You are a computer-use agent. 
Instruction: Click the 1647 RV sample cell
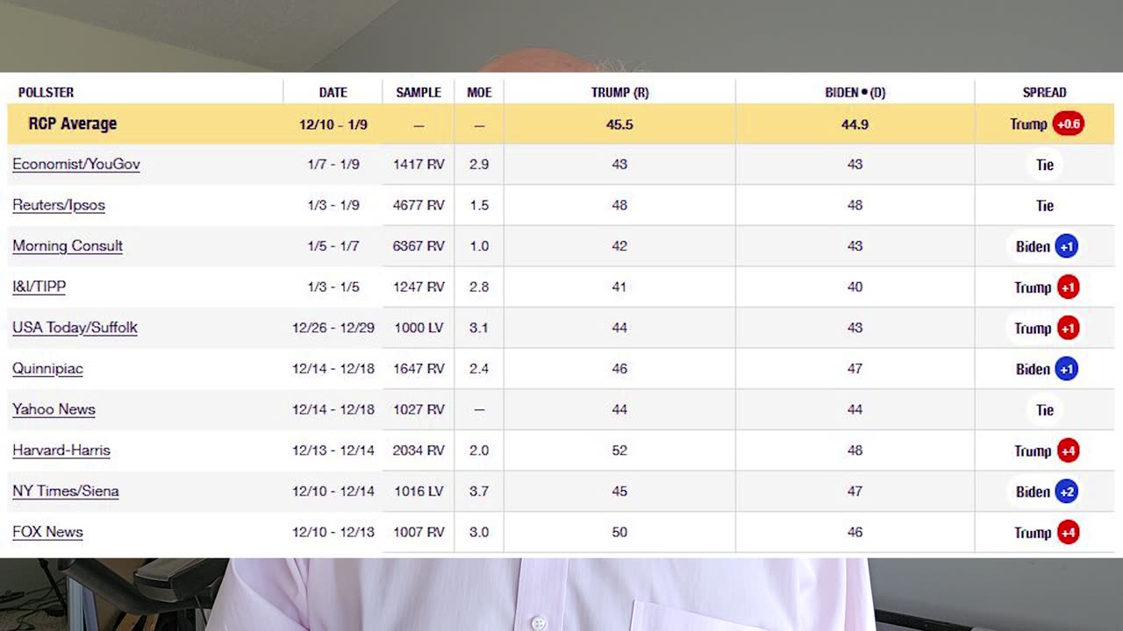click(418, 369)
